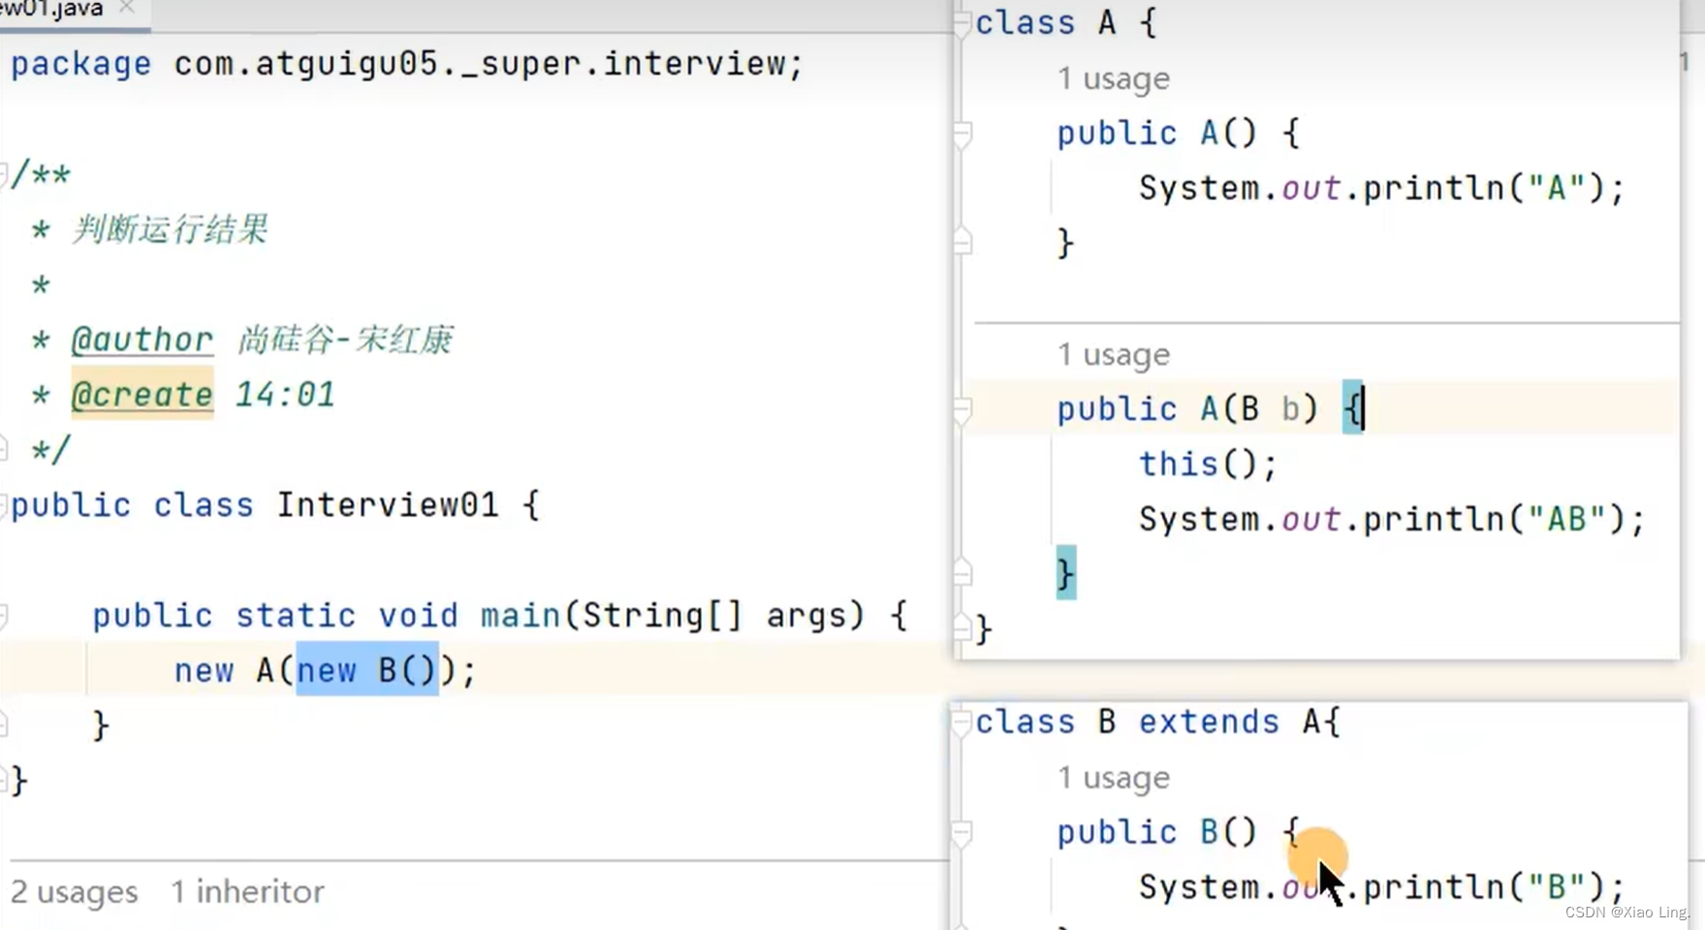The image size is (1705, 930).
Task: Click the println("AB") statement
Action: click(x=1391, y=520)
